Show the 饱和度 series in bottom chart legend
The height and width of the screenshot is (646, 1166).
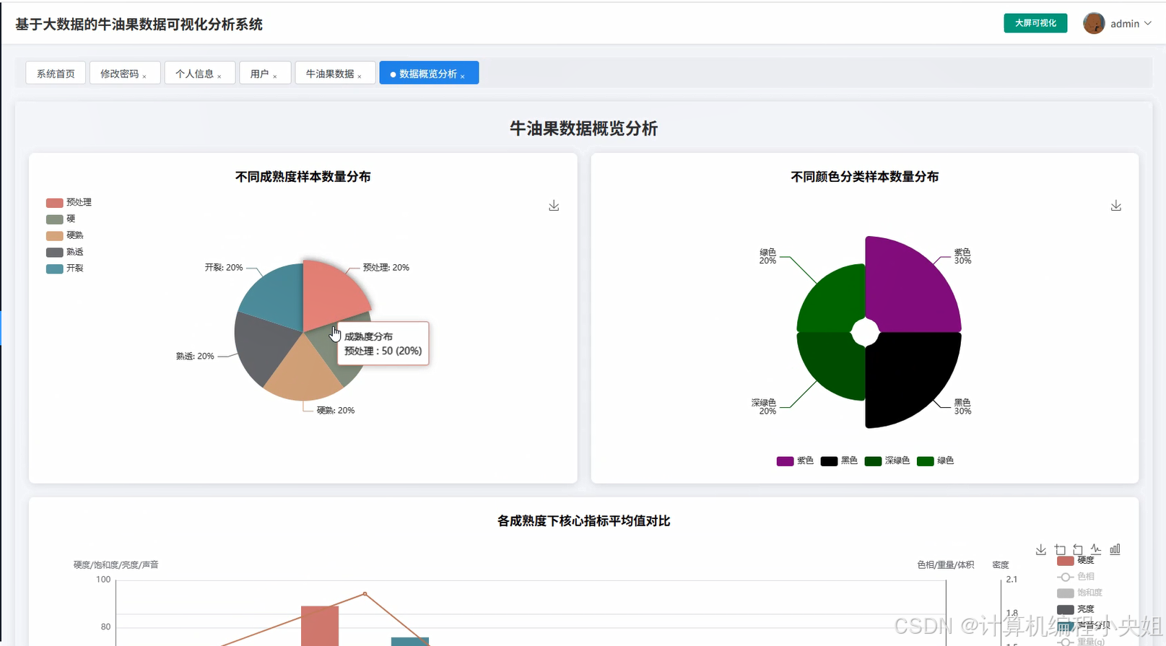tap(1079, 593)
